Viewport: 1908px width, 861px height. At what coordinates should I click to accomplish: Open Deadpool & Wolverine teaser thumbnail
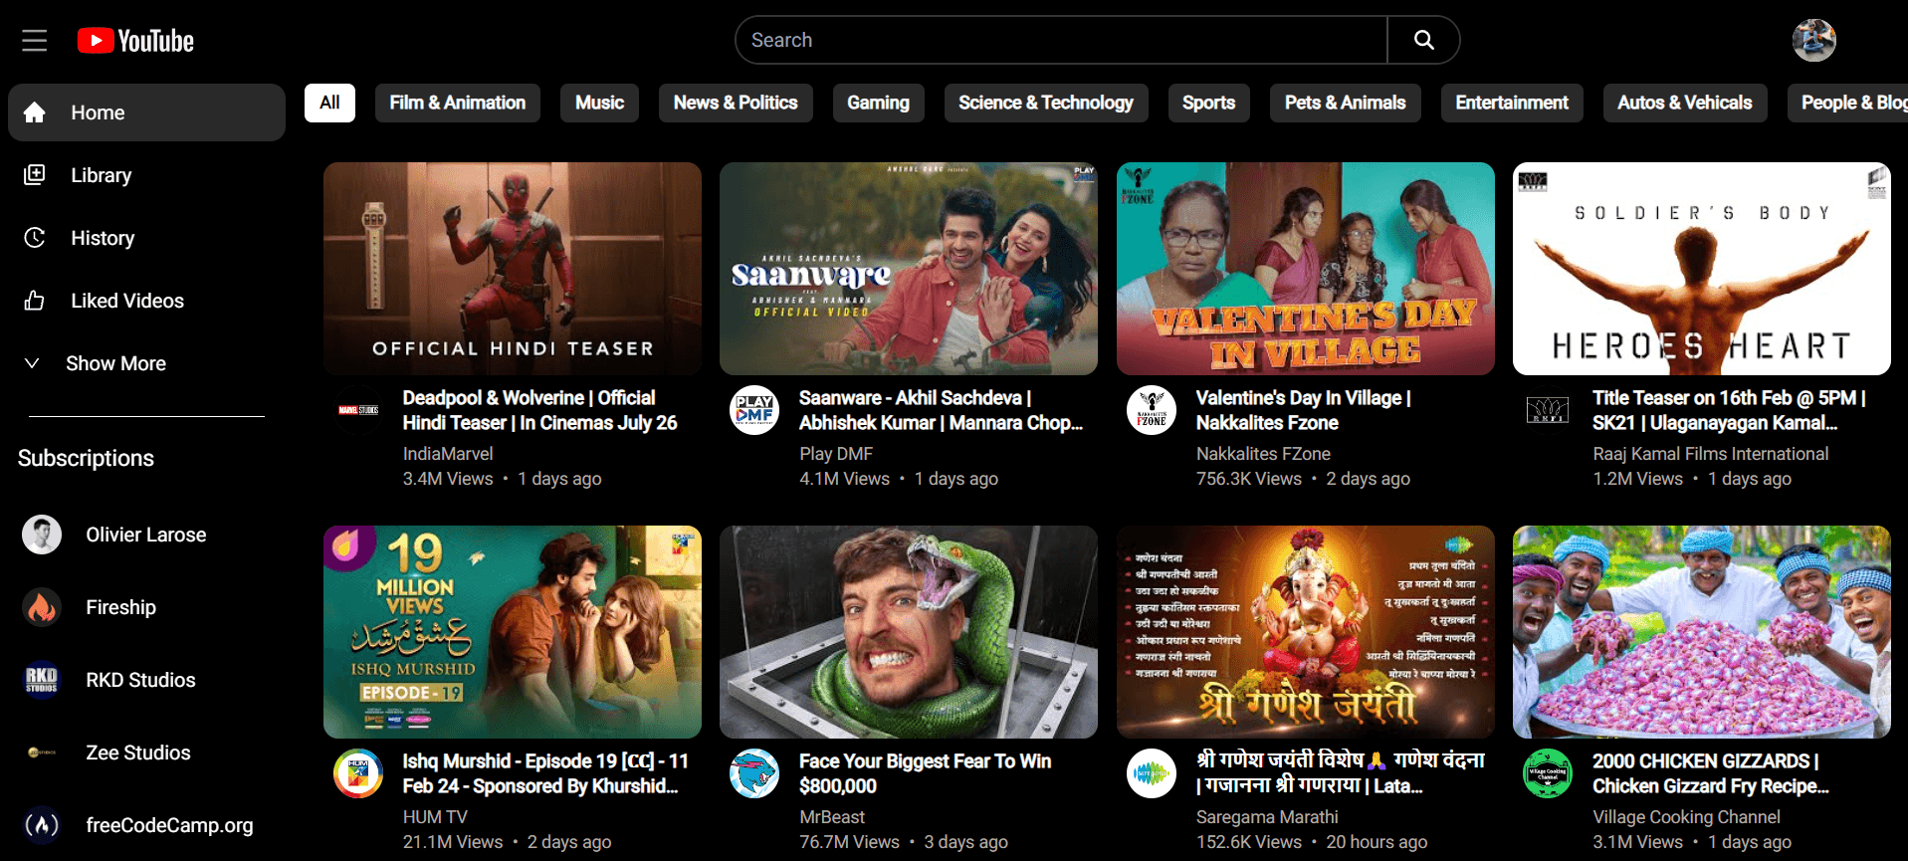tap(513, 269)
